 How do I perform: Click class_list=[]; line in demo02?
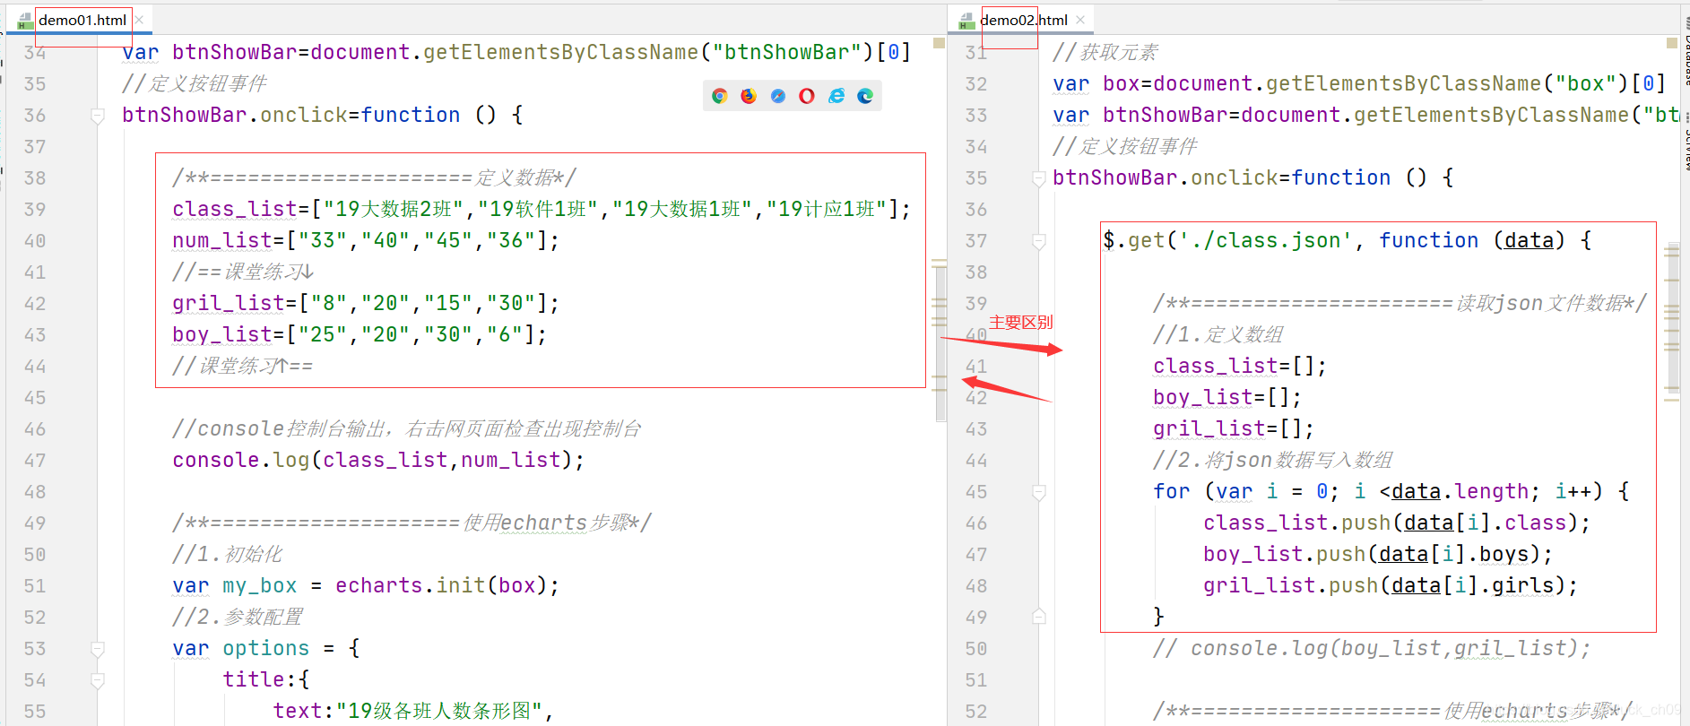(x=1240, y=366)
